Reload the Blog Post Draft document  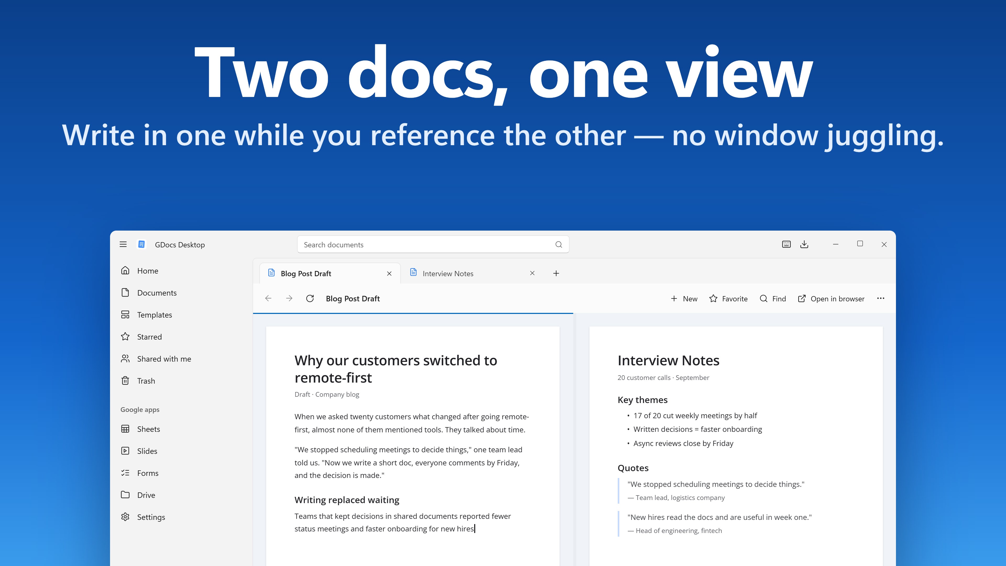(x=310, y=298)
